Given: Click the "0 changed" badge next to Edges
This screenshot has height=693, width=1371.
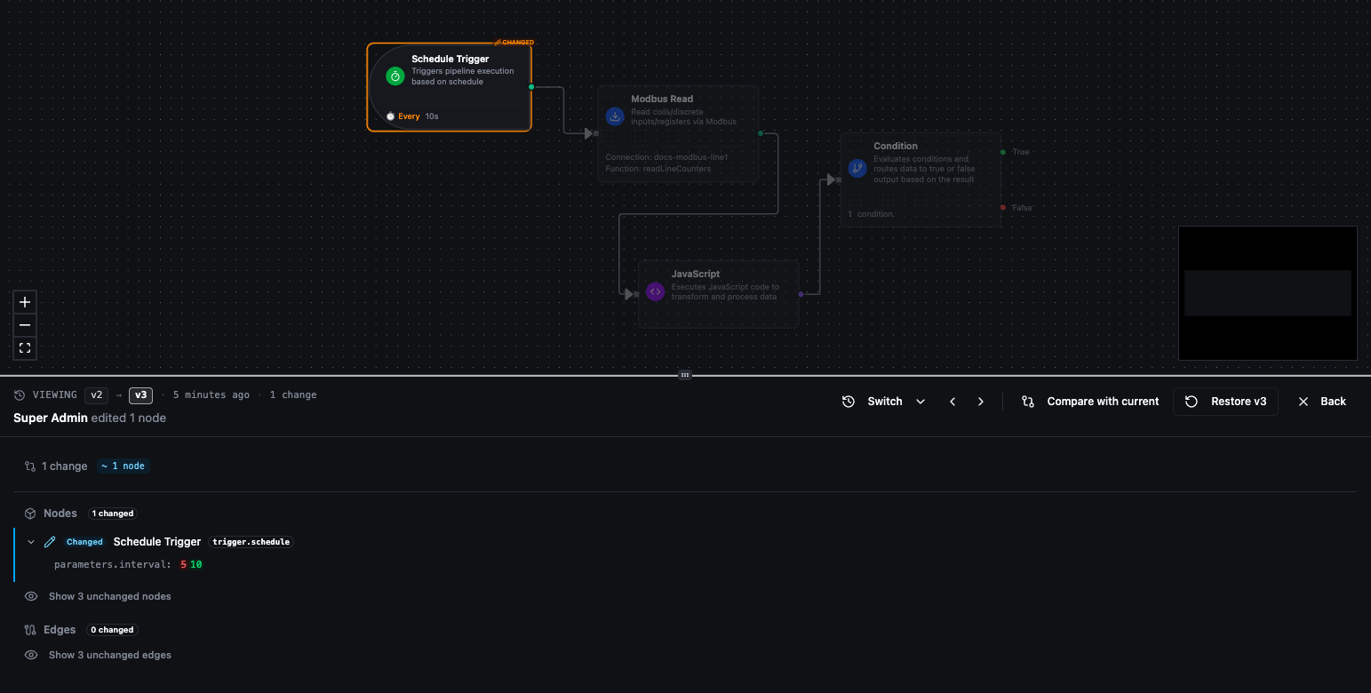Looking at the screenshot, I should coord(112,630).
